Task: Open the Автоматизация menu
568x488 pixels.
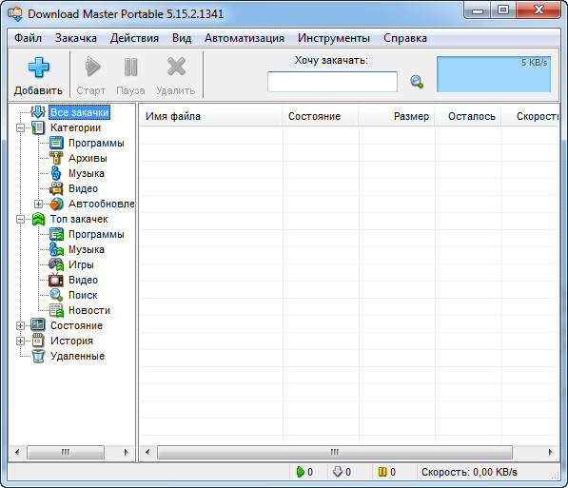Action: [x=245, y=38]
